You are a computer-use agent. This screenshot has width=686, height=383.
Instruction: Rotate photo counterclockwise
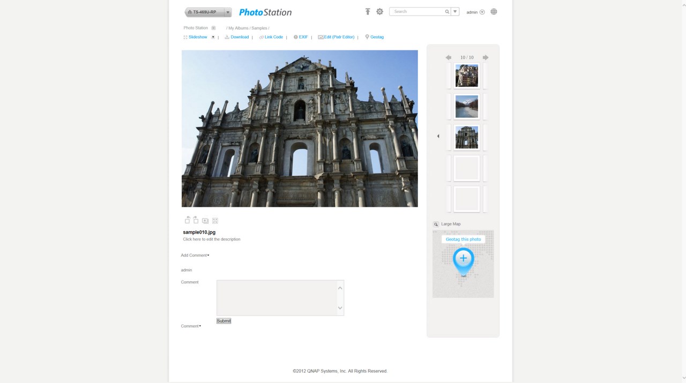pos(187,220)
